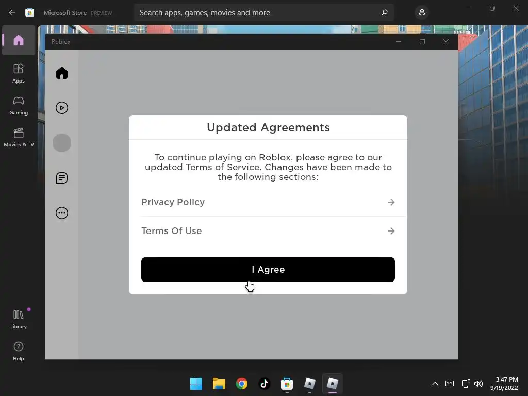Show hidden system tray icons
Screen dimensions: 528x396
click(435, 384)
